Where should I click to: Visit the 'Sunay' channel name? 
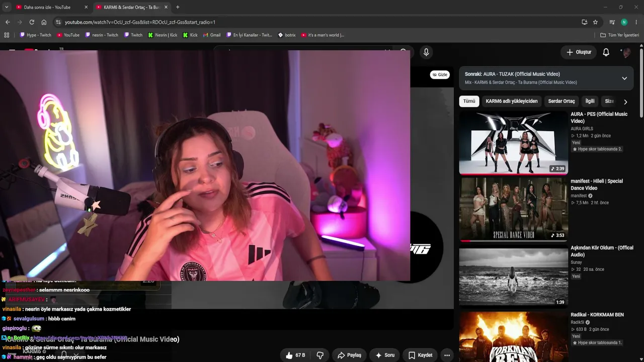pos(576,262)
